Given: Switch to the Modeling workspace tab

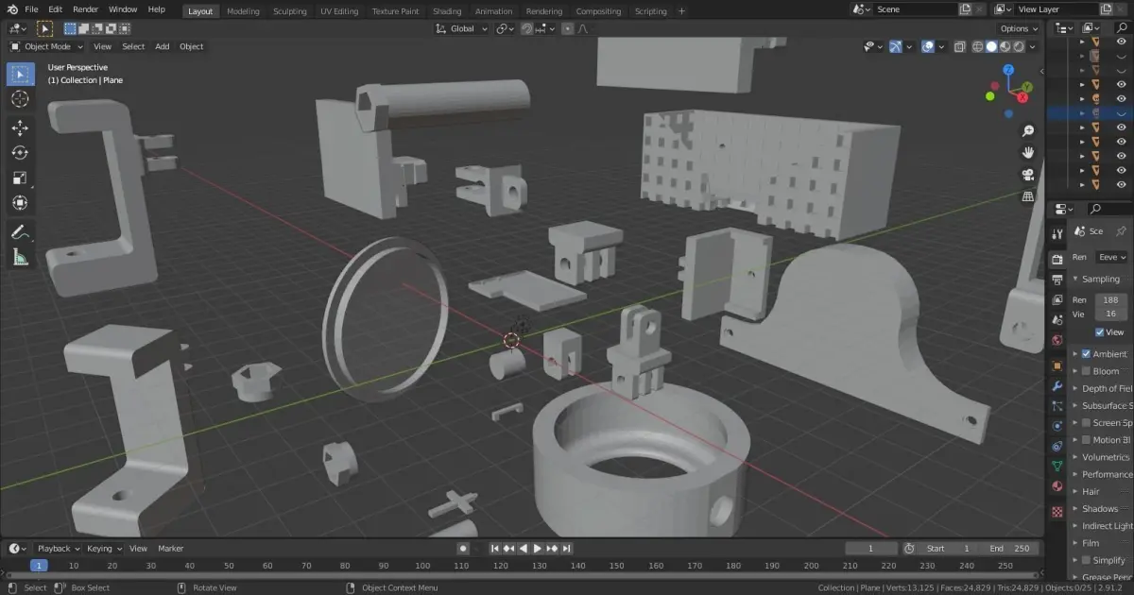Looking at the screenshot, I should tap(244, 11).
